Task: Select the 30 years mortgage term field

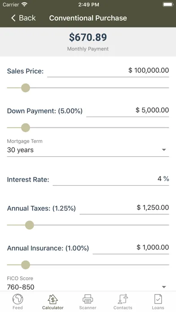Action: point(88,150)
